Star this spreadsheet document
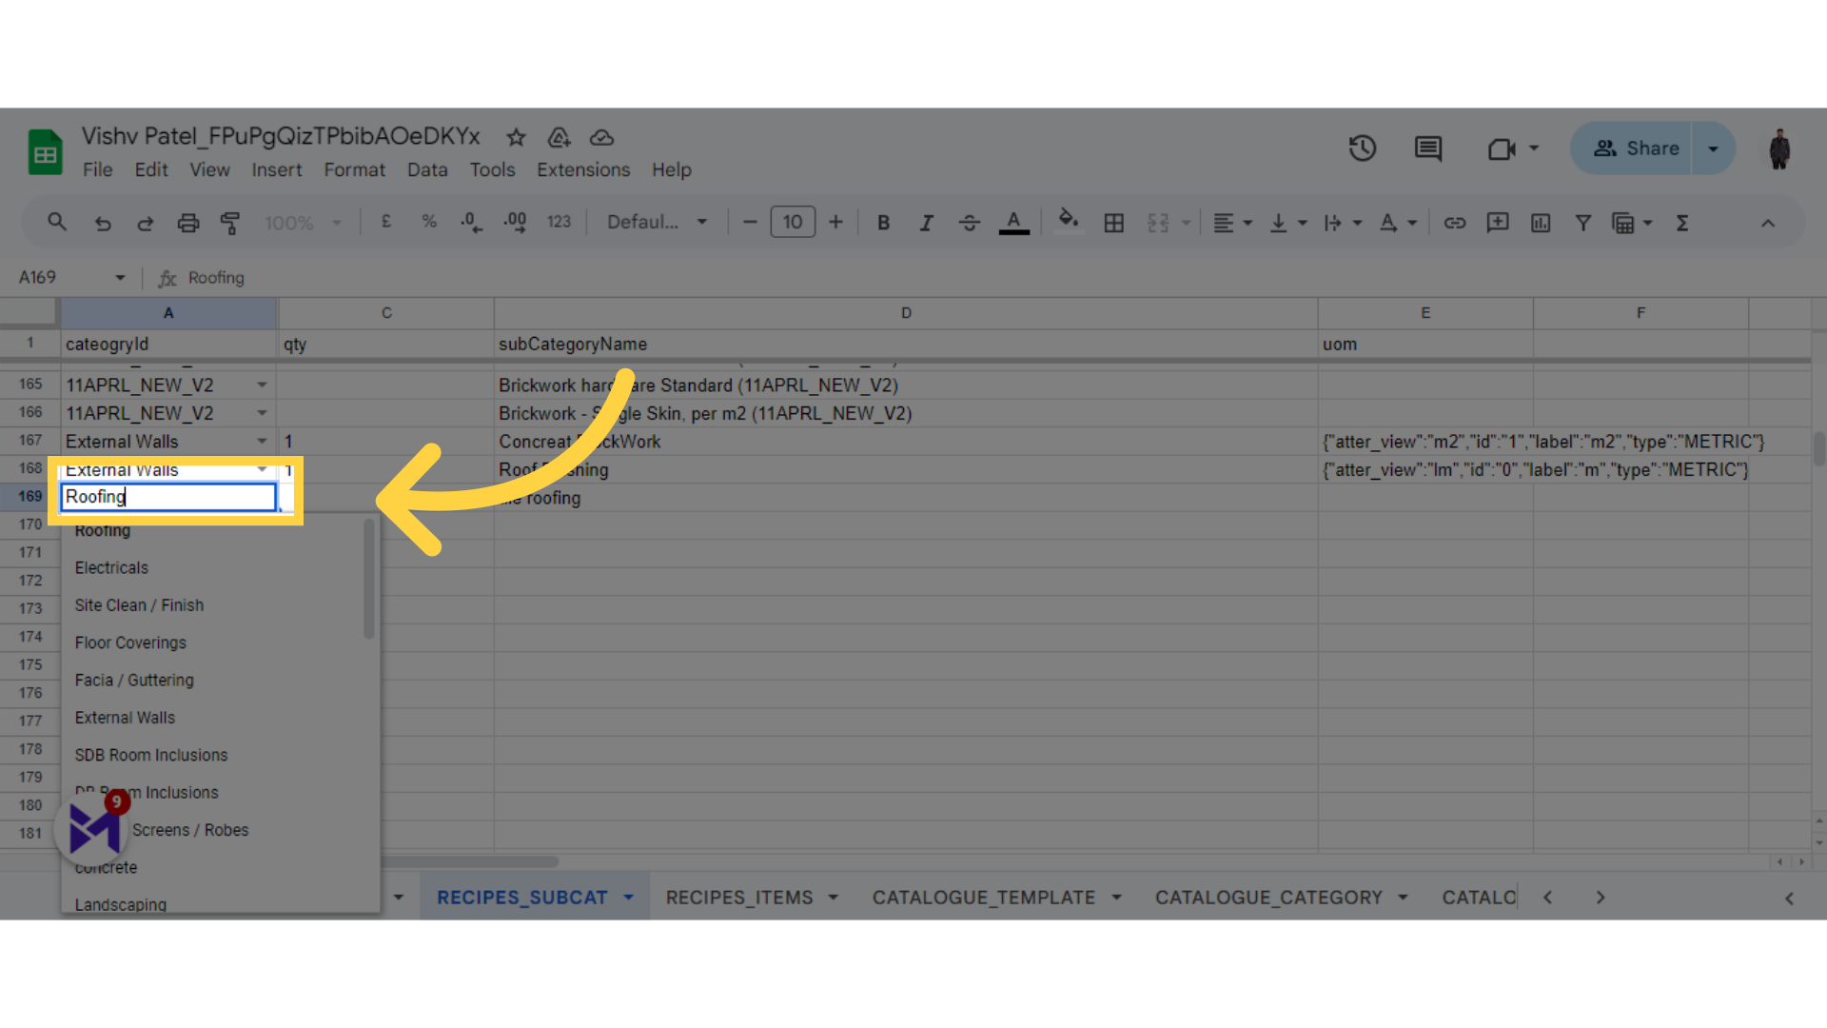This screenshot has height=1028, width=1827. pyautogui.click(x=516, y=137)
